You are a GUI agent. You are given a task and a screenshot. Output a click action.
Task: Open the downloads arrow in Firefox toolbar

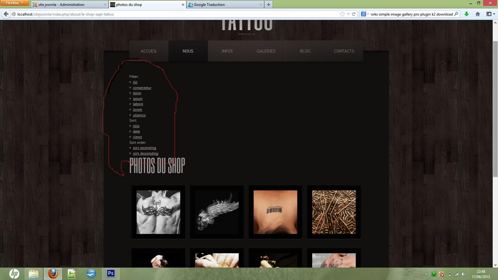coord(467,14)
